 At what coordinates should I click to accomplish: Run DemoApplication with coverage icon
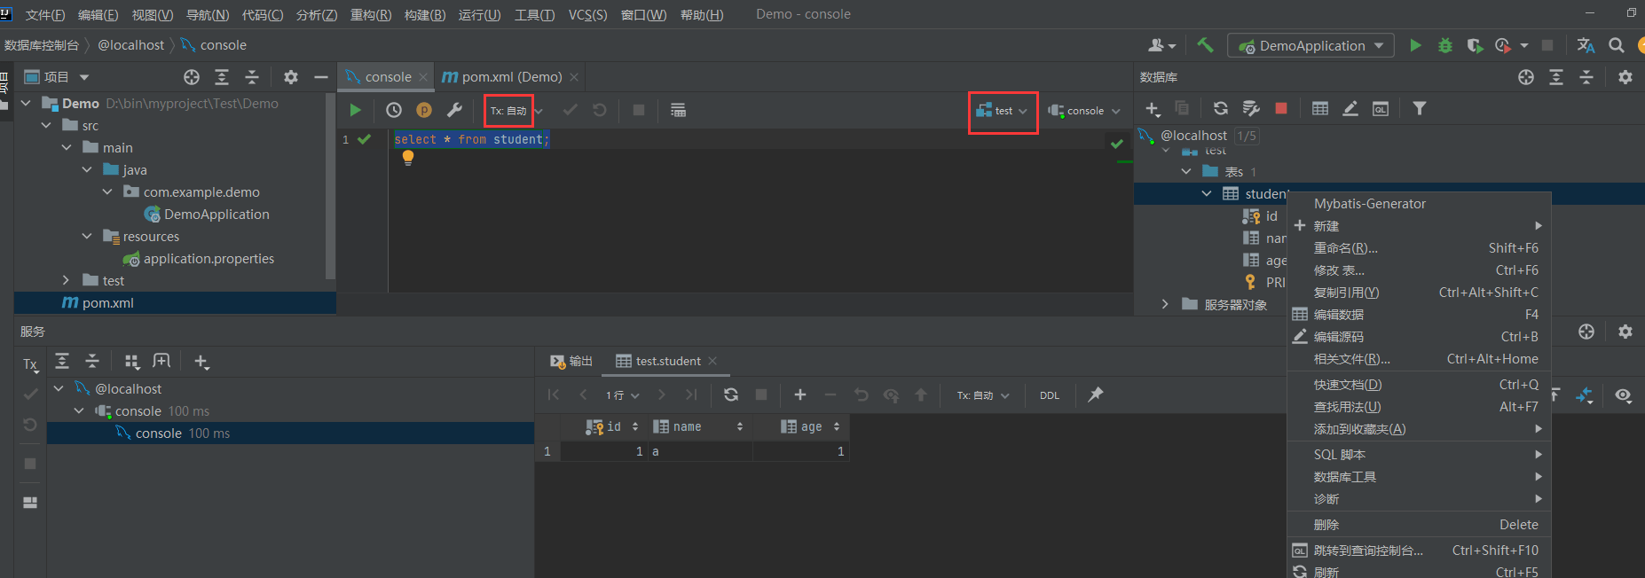[x=1475, y=45]
